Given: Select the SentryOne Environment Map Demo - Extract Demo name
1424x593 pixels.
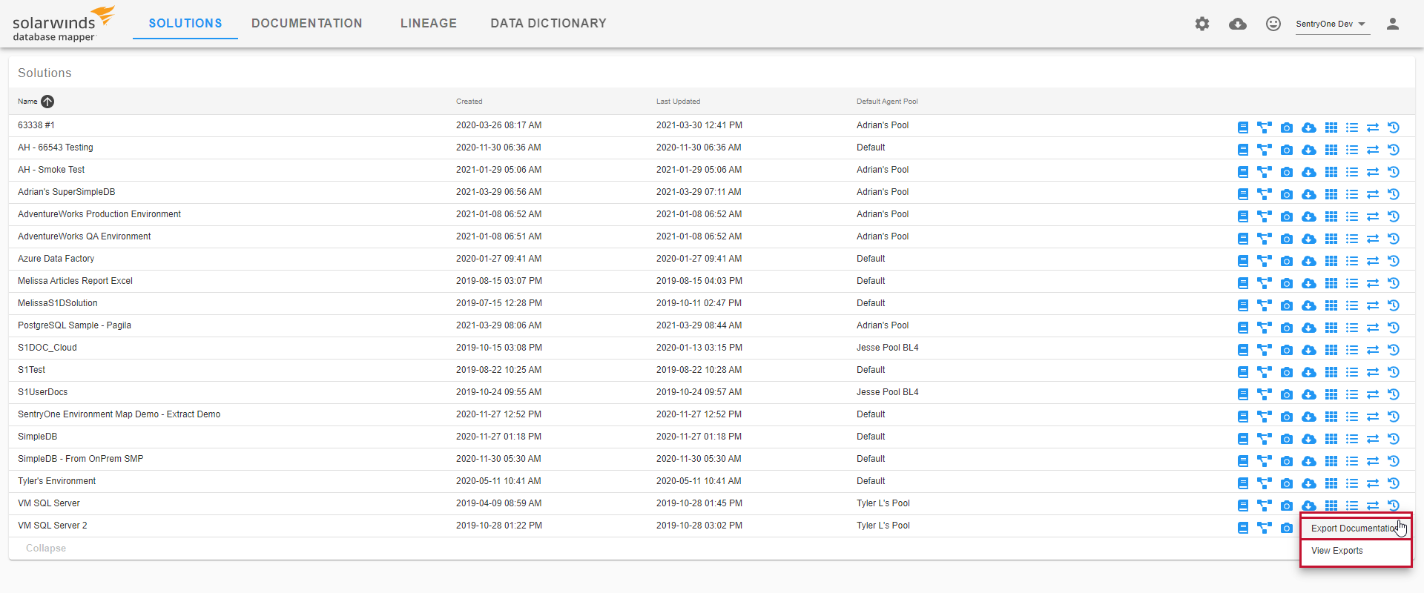Looking at the screenshot, I should (x=119, y=414).
